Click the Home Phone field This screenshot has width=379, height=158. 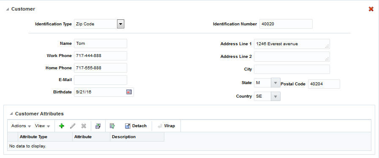100,68
